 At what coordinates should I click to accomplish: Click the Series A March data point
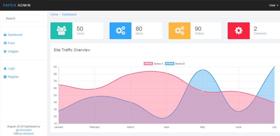[x=130, y=74]
